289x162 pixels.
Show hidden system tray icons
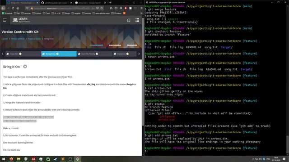(x=253, y=159)
